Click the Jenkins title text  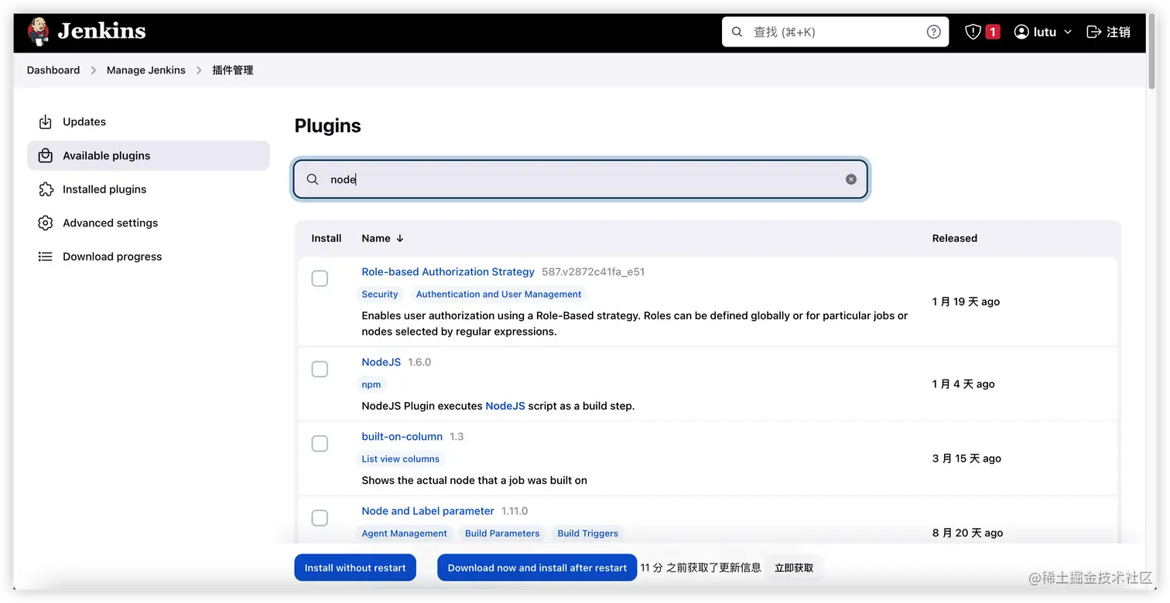[x=101, y=31]
